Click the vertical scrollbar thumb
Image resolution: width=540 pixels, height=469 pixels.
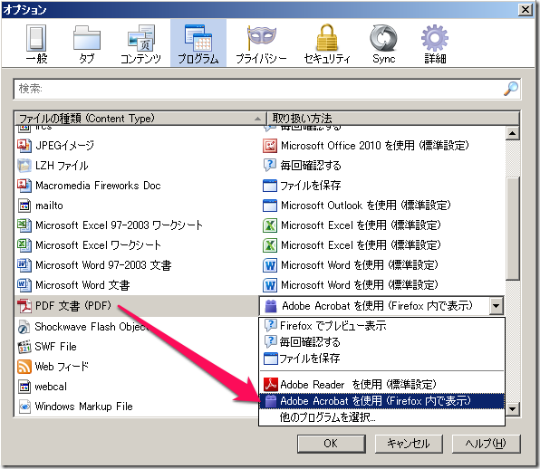pos(513,228)
